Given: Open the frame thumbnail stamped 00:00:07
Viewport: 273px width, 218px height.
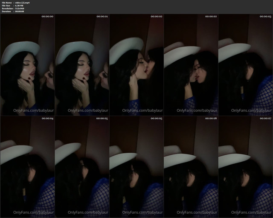Looking at the screenshot, I should point(246,167).
